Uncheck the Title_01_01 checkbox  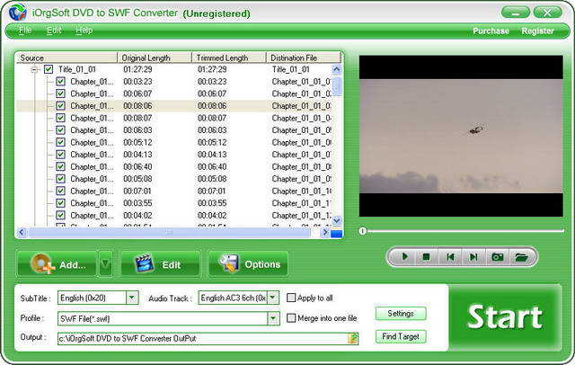[x=49, y=69]
